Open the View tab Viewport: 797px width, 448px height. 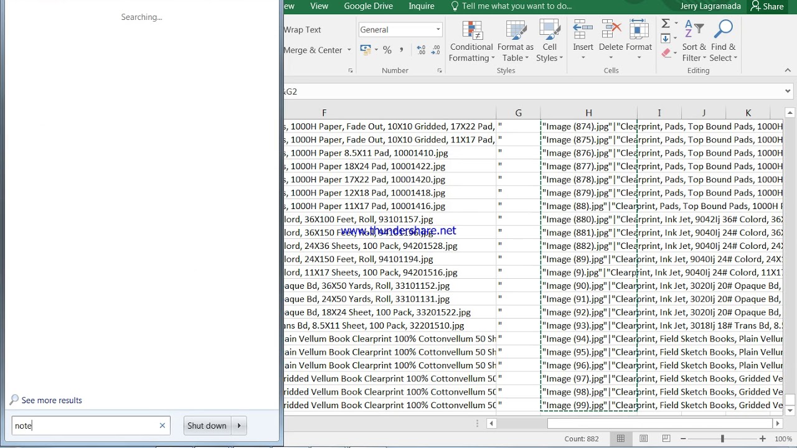point(319,6)
